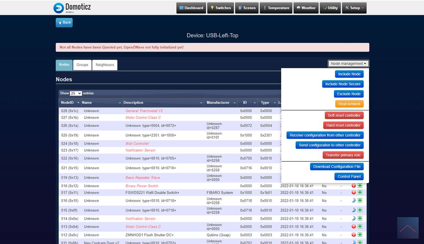Click moon sleep icon for node 014
424x244 pixels.
354,219
